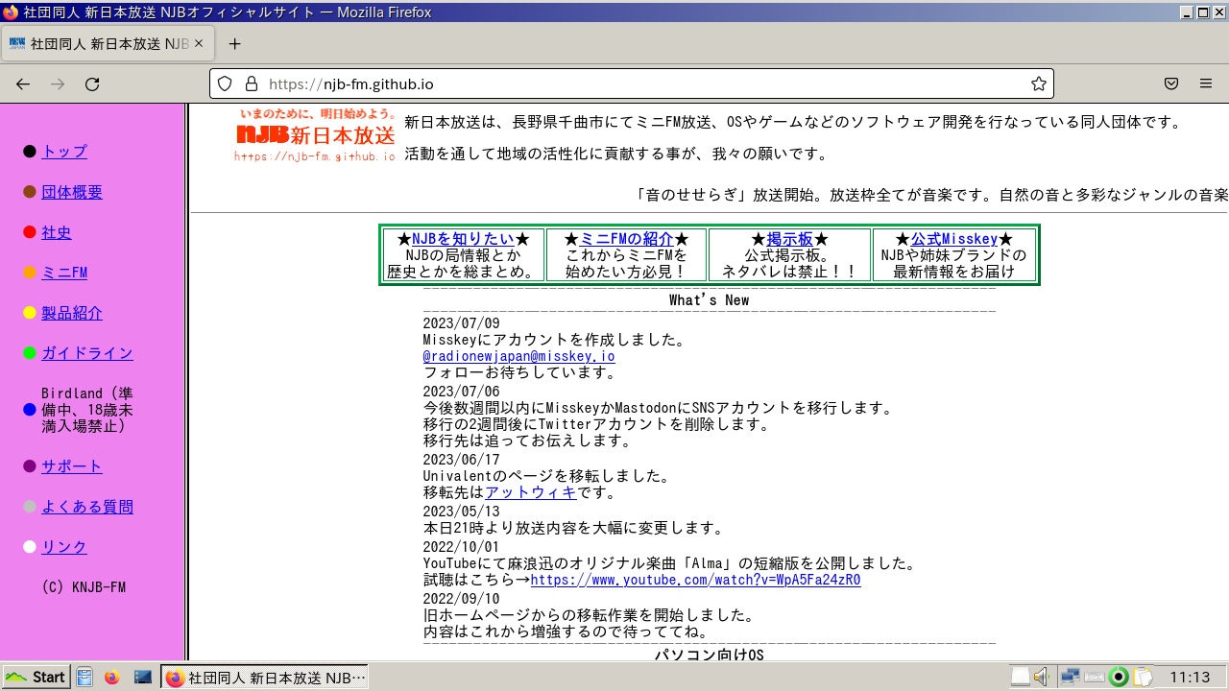Select the 社団同人 新日本放送 NJB tab
1229x691 pixels.
(x=108, y=44)
